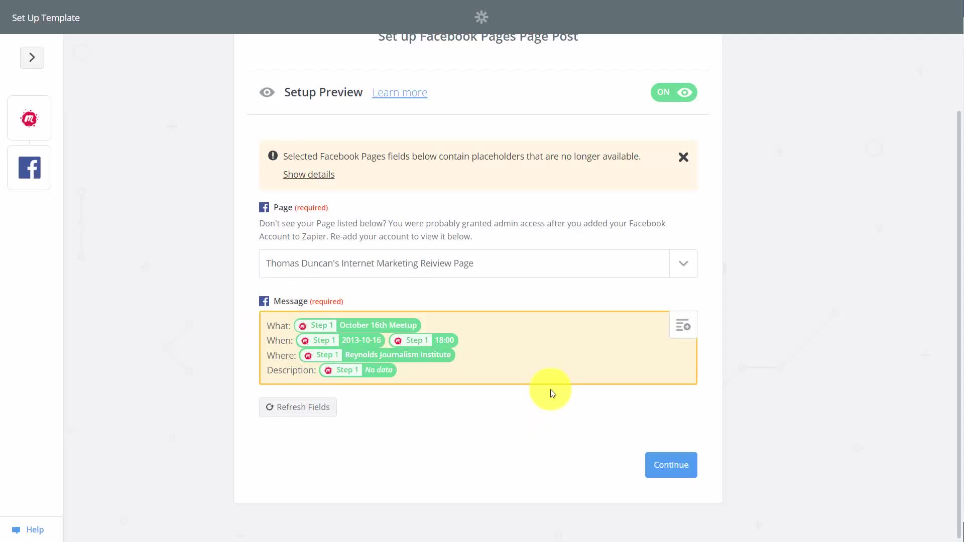Open the Page dropdown arrow
This screenshot has width=964, height=542.
(683, 263)
